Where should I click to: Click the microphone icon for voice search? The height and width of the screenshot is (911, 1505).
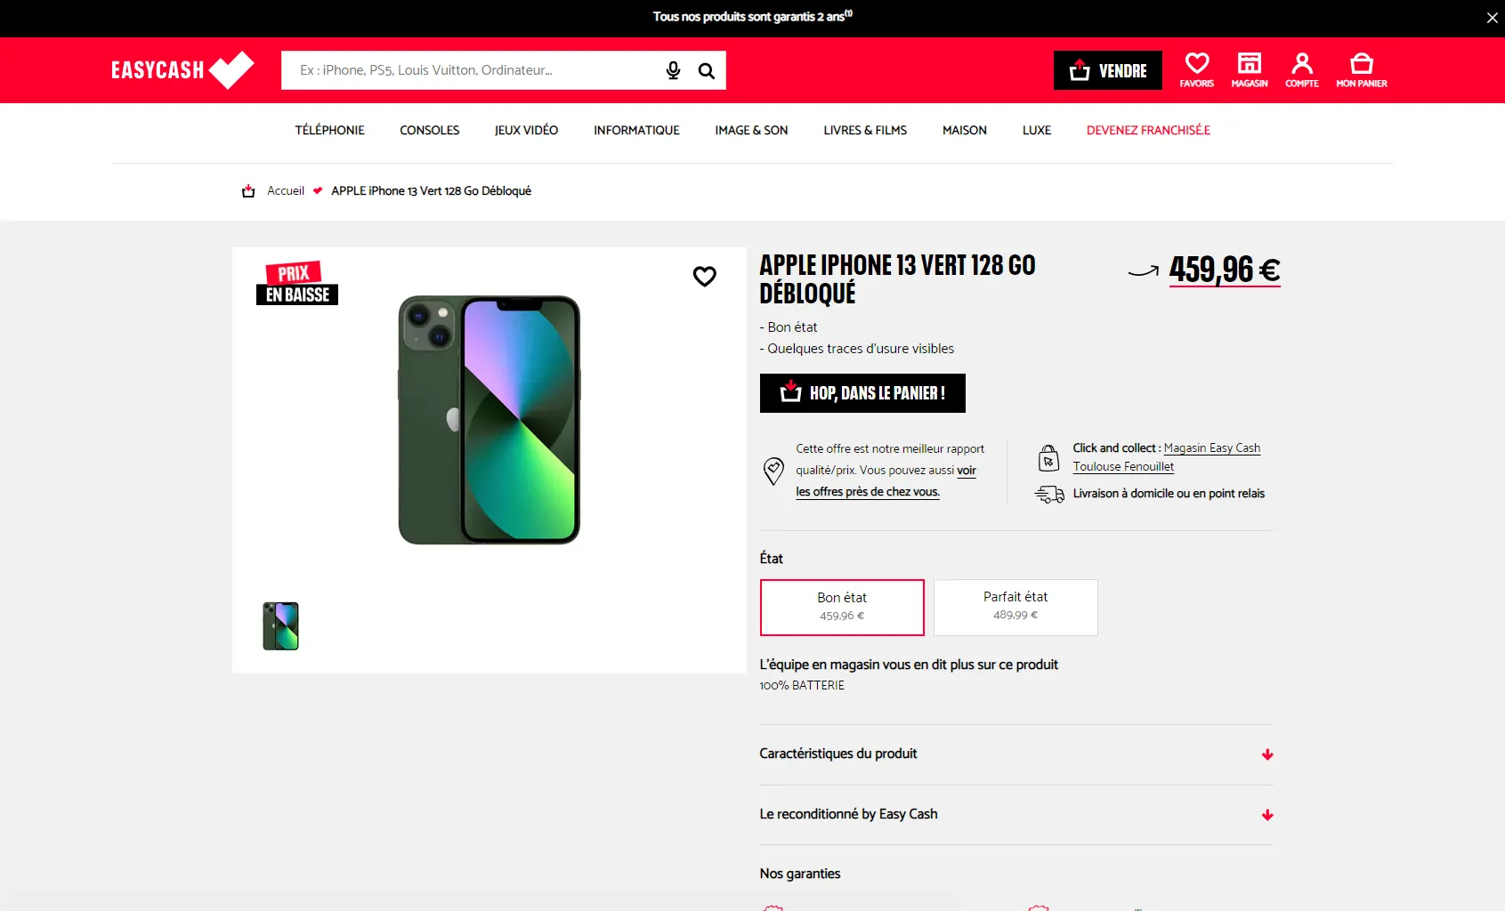[x=673, y=69]
